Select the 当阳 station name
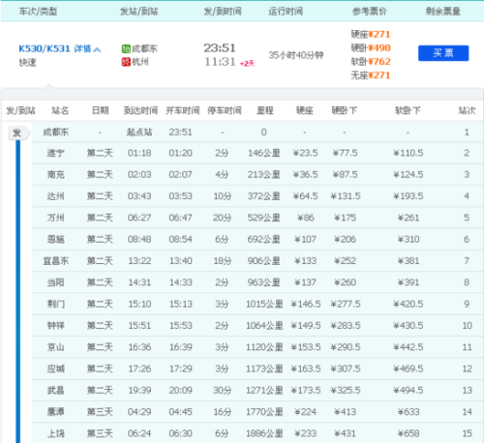The image size is (484, 443). point(56,282)
